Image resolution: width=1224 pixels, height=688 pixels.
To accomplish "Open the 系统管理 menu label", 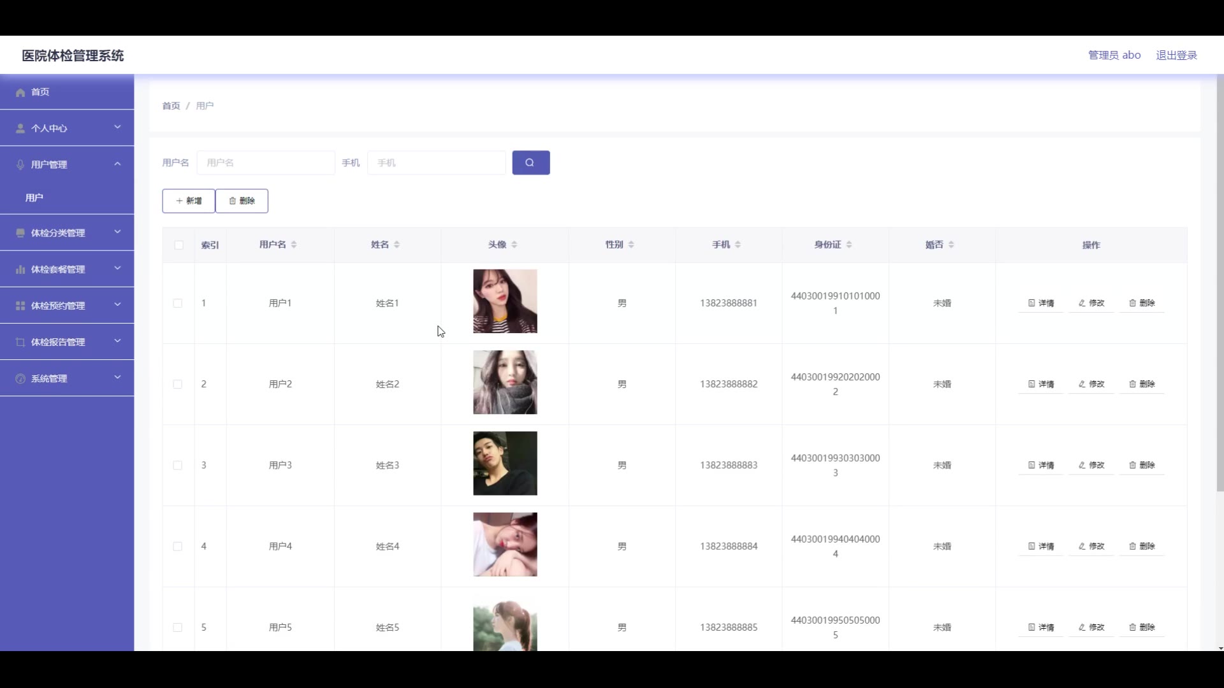I will tap(49, 379).
